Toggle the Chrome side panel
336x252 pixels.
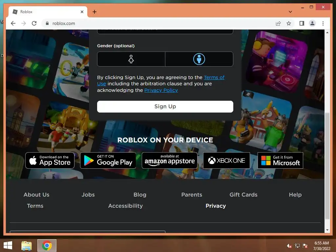coord(302,23)
